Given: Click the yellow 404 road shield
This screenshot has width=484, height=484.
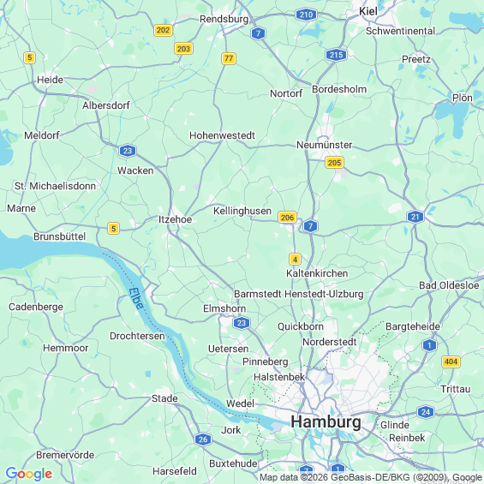Looking at the screenshot, I should coord(451,362).
